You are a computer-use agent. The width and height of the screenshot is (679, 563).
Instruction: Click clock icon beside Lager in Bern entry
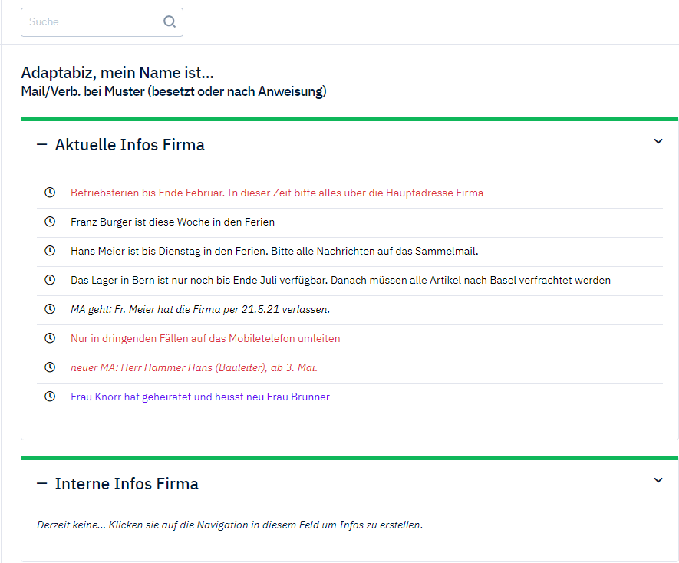click(x=50, y=280)
